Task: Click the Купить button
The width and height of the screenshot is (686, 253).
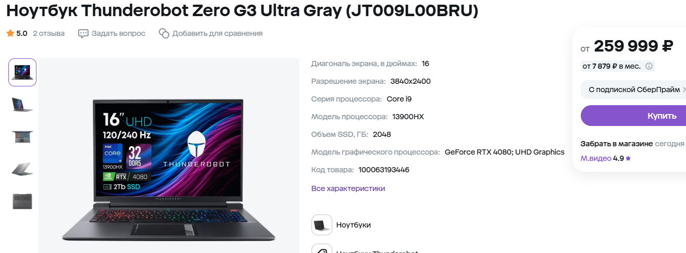Action: click(633, 116)
